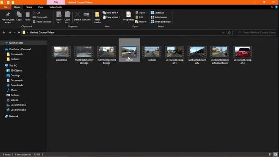Viewport: 279px width, 157px height.
Task: Open the New item dropdown
Action: [x=110, y=13]
